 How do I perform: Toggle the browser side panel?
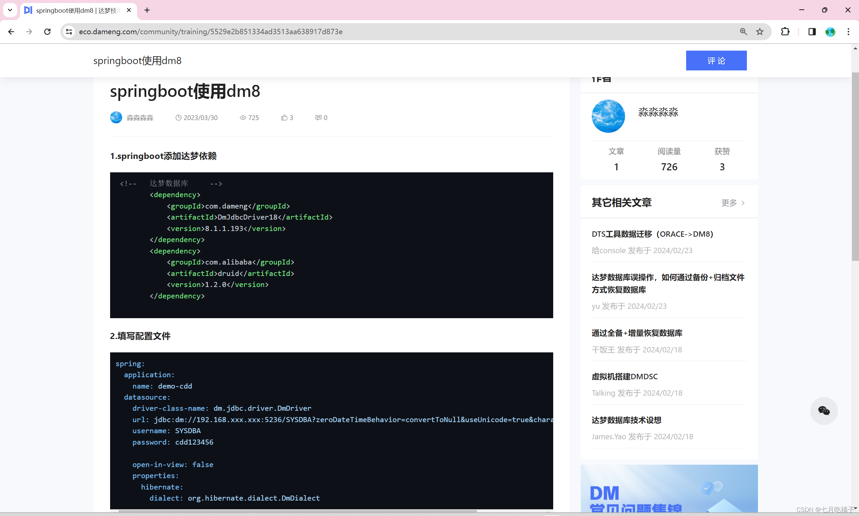click(812, 32)
